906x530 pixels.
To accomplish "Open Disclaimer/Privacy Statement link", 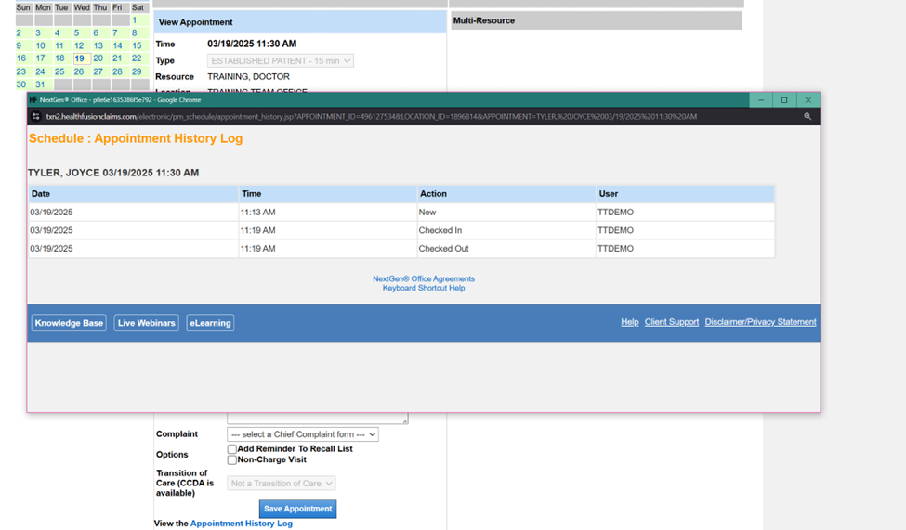I will coord(760,322).
